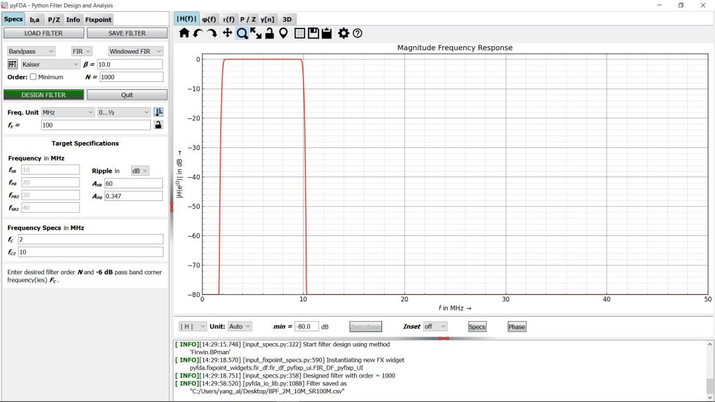Viewport: 715px width, 402px height.
Task: Click the fc2 corner frequency field
Action: [x=90, y=252]
